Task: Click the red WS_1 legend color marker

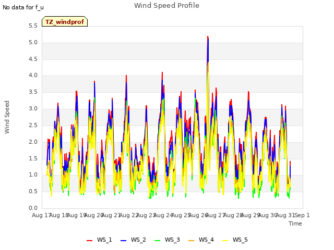Action: (x=89, y=241)
